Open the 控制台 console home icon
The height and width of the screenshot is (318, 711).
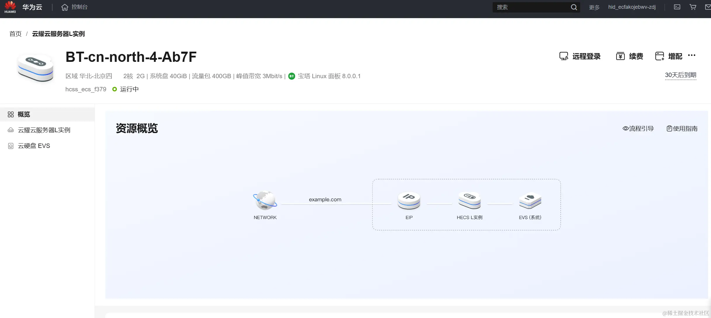click(x=65, y=7)
